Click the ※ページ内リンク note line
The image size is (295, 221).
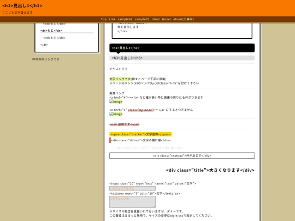(x=154, y=83)
